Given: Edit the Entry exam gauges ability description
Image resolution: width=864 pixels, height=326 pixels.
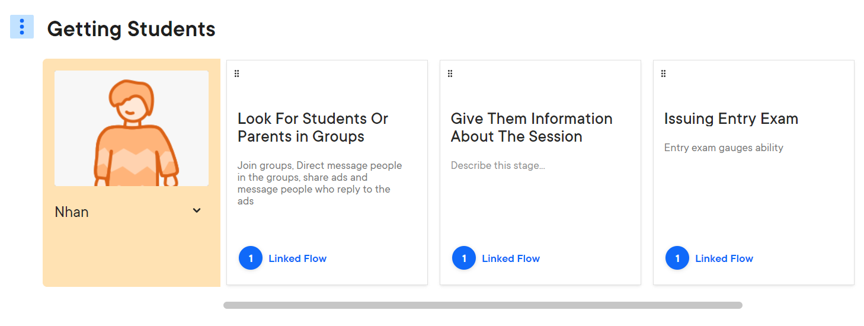Looking at the screenshot, I should [724, 148].
